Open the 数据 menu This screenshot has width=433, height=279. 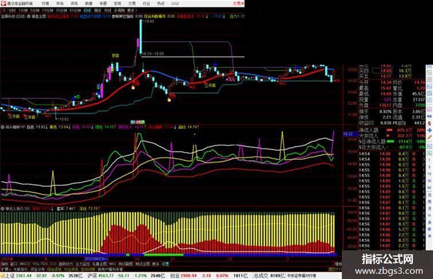pyautogui.click(x=88, y=4)
